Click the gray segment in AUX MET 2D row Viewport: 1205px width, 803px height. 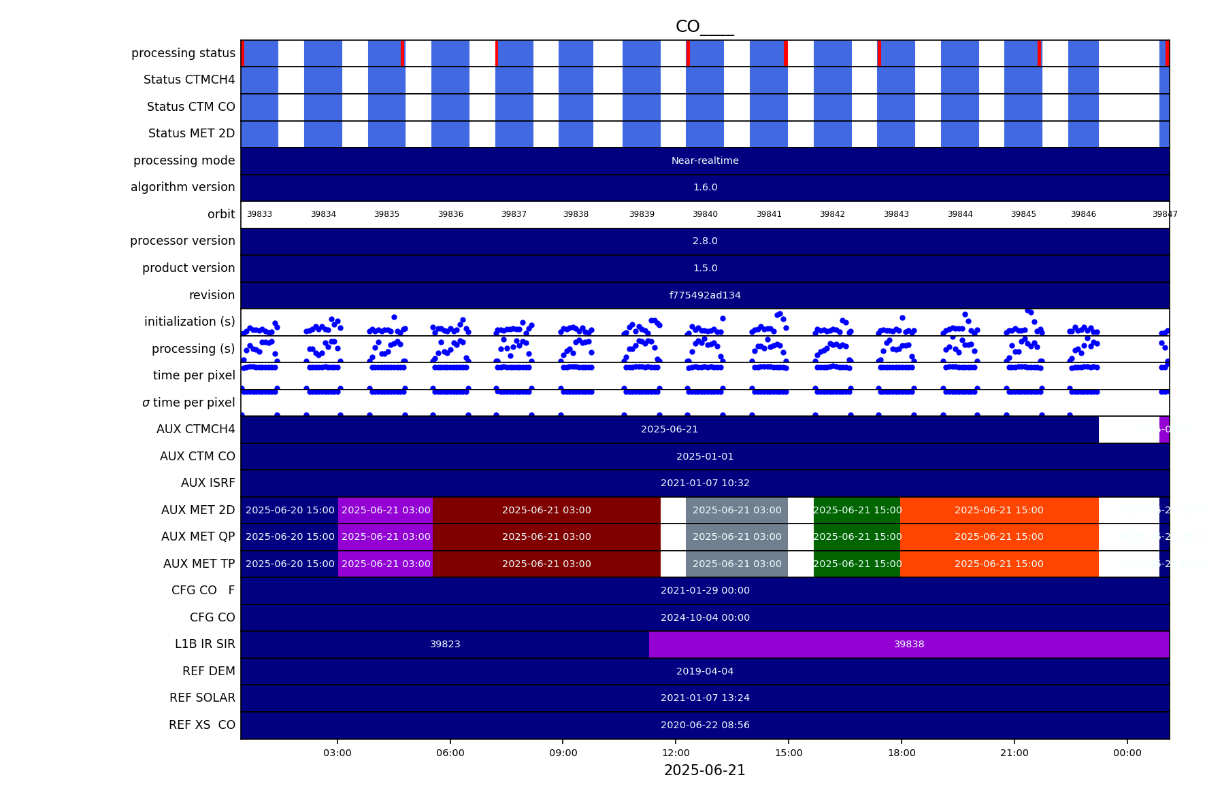[736, 510]
